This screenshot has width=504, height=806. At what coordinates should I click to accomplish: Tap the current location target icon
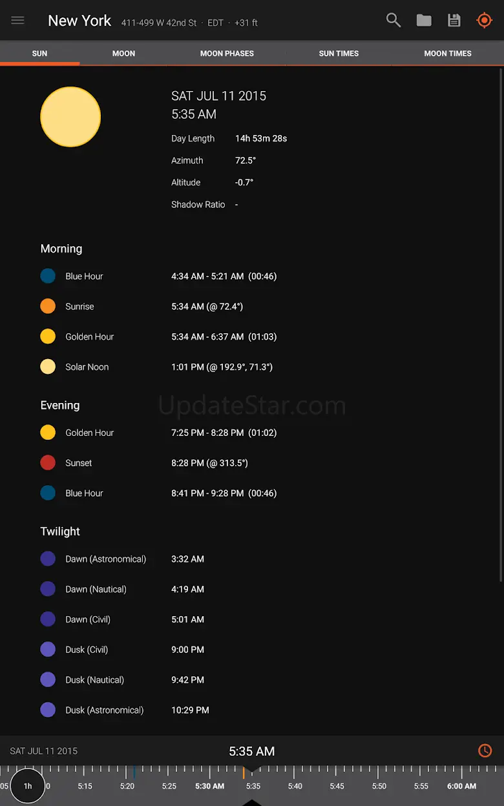[484, 20]
